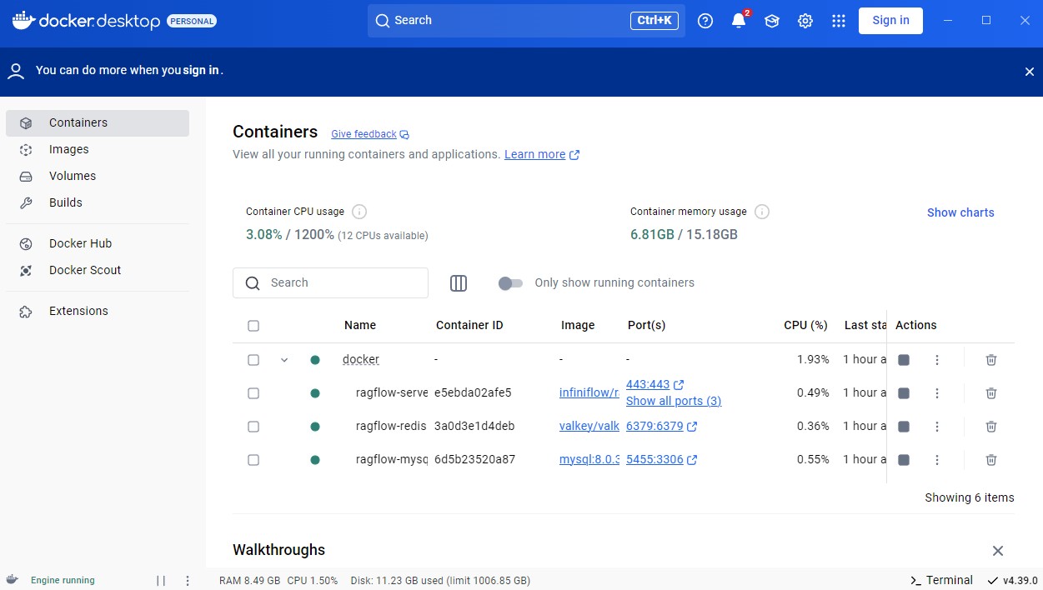Open the Give feedback link
1043x590 pixels.
[x=370, y=134]
